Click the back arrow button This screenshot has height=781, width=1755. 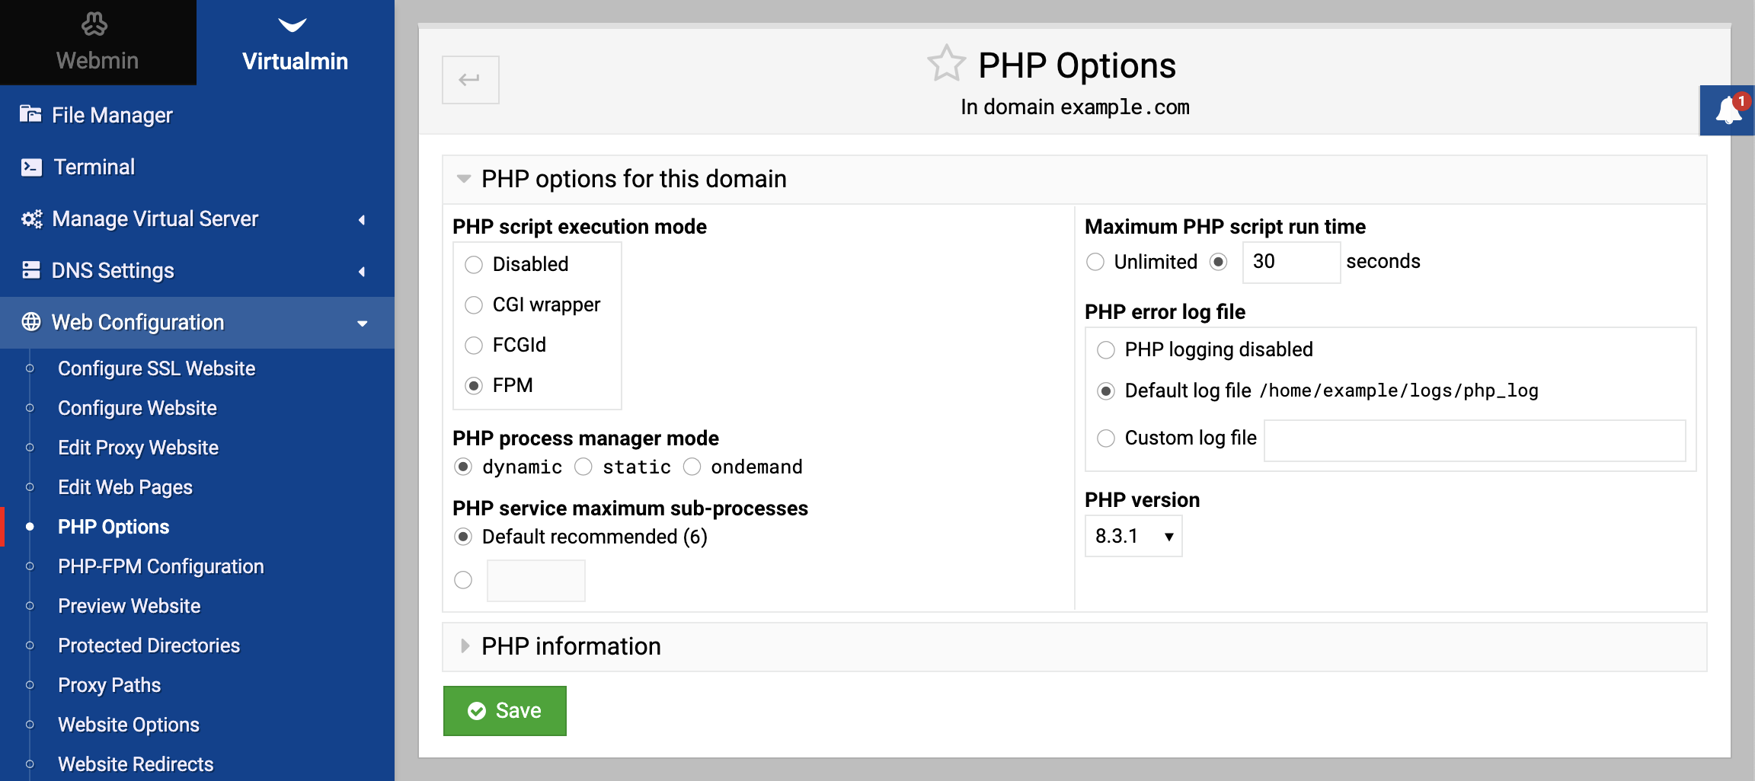(470, 80)
